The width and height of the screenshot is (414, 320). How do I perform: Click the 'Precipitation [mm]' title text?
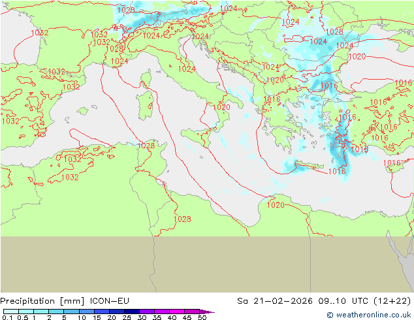[42, 301]
